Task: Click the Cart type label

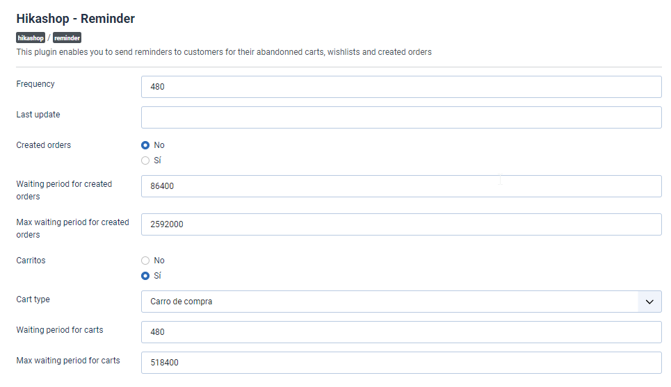Action: coord(33,299)
